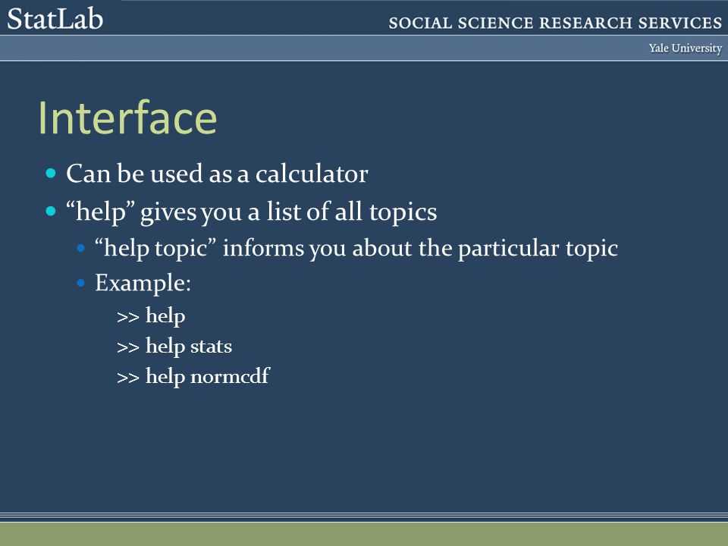Click the '>> help' command line

(x=151, y=315)
